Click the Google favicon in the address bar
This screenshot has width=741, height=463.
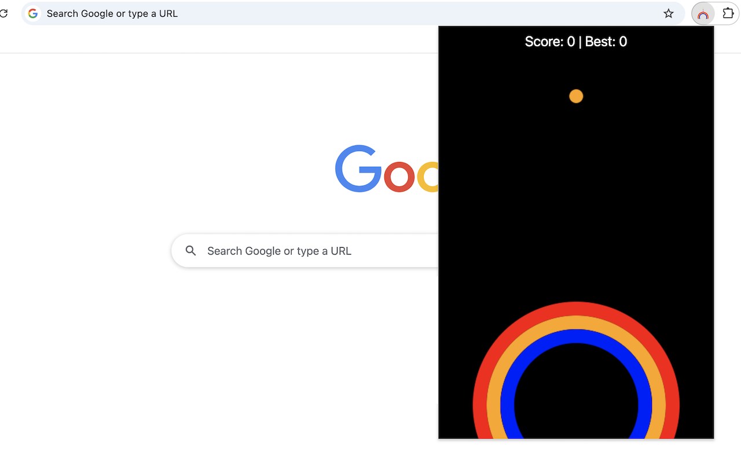tap(33, 13)
